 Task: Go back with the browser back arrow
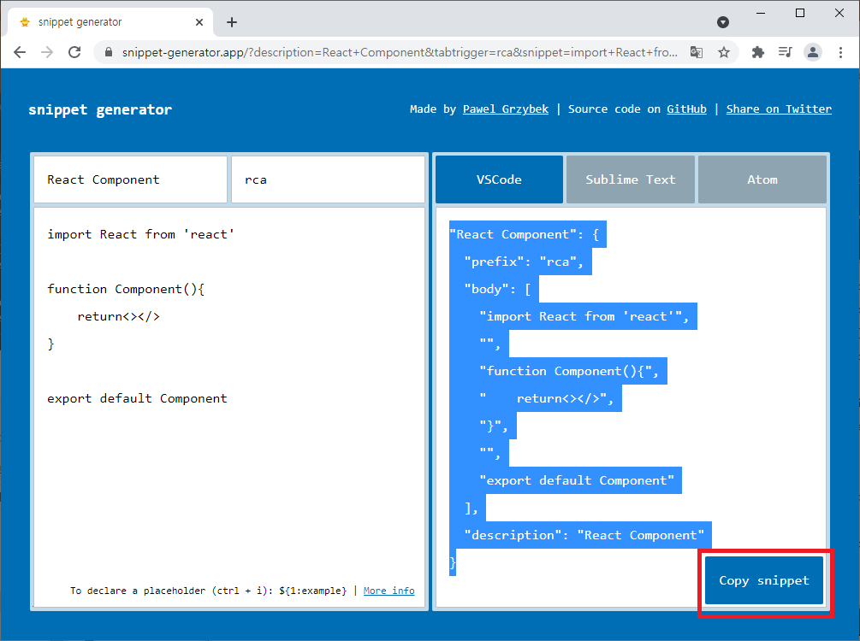tap(20, 52)
